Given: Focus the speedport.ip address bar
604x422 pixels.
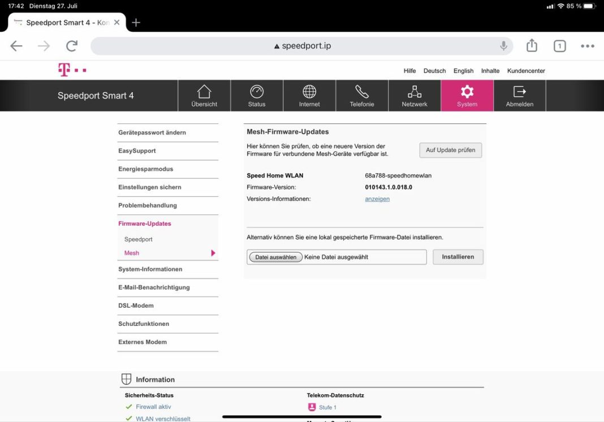Looking at the screenshot, I should coord(301,46).
